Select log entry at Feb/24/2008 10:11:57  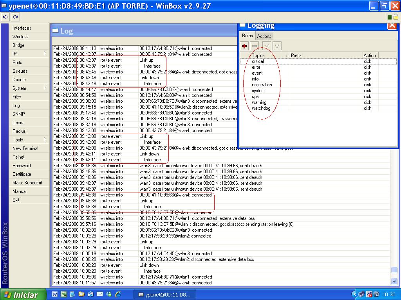(x=222, y=283)
